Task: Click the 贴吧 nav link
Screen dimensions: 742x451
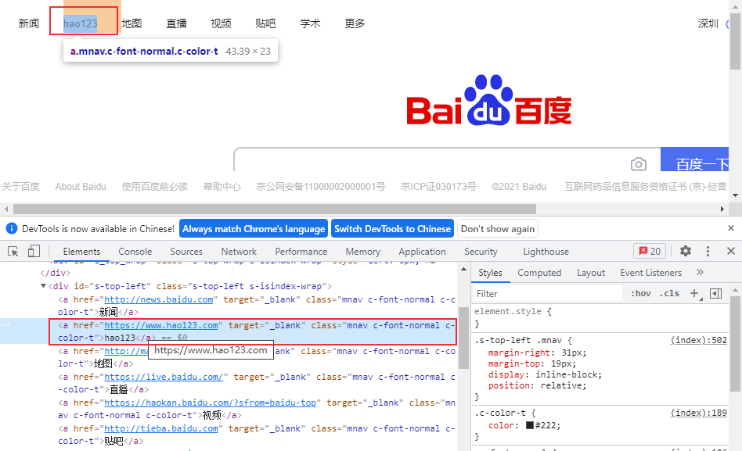Action: [x=265, y=23]
